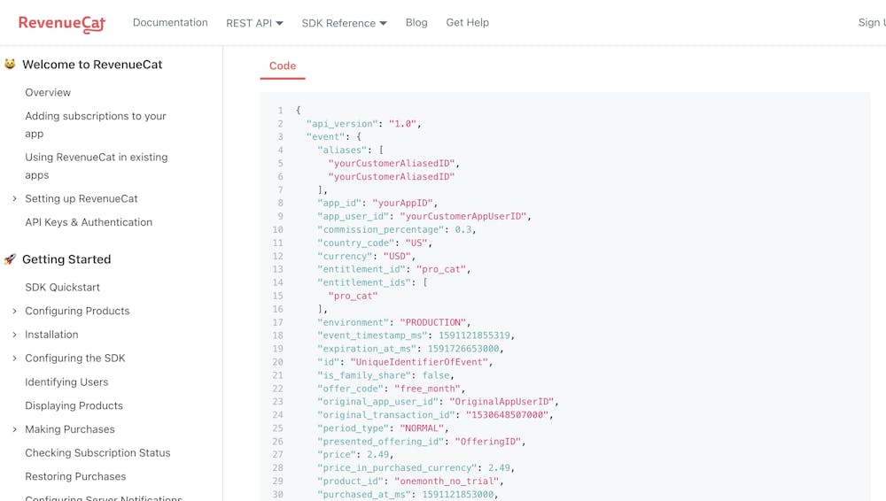Open the REST API dropdown menu
The height and width of the screenshot is (501, 886).
click(x=254, y=23)
